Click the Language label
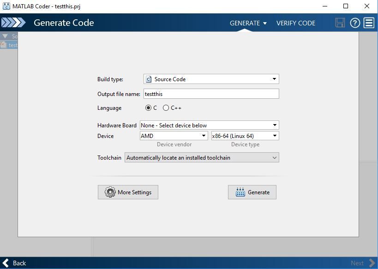The width and height of the screenshot is (378, 269). tap(109, 108)
